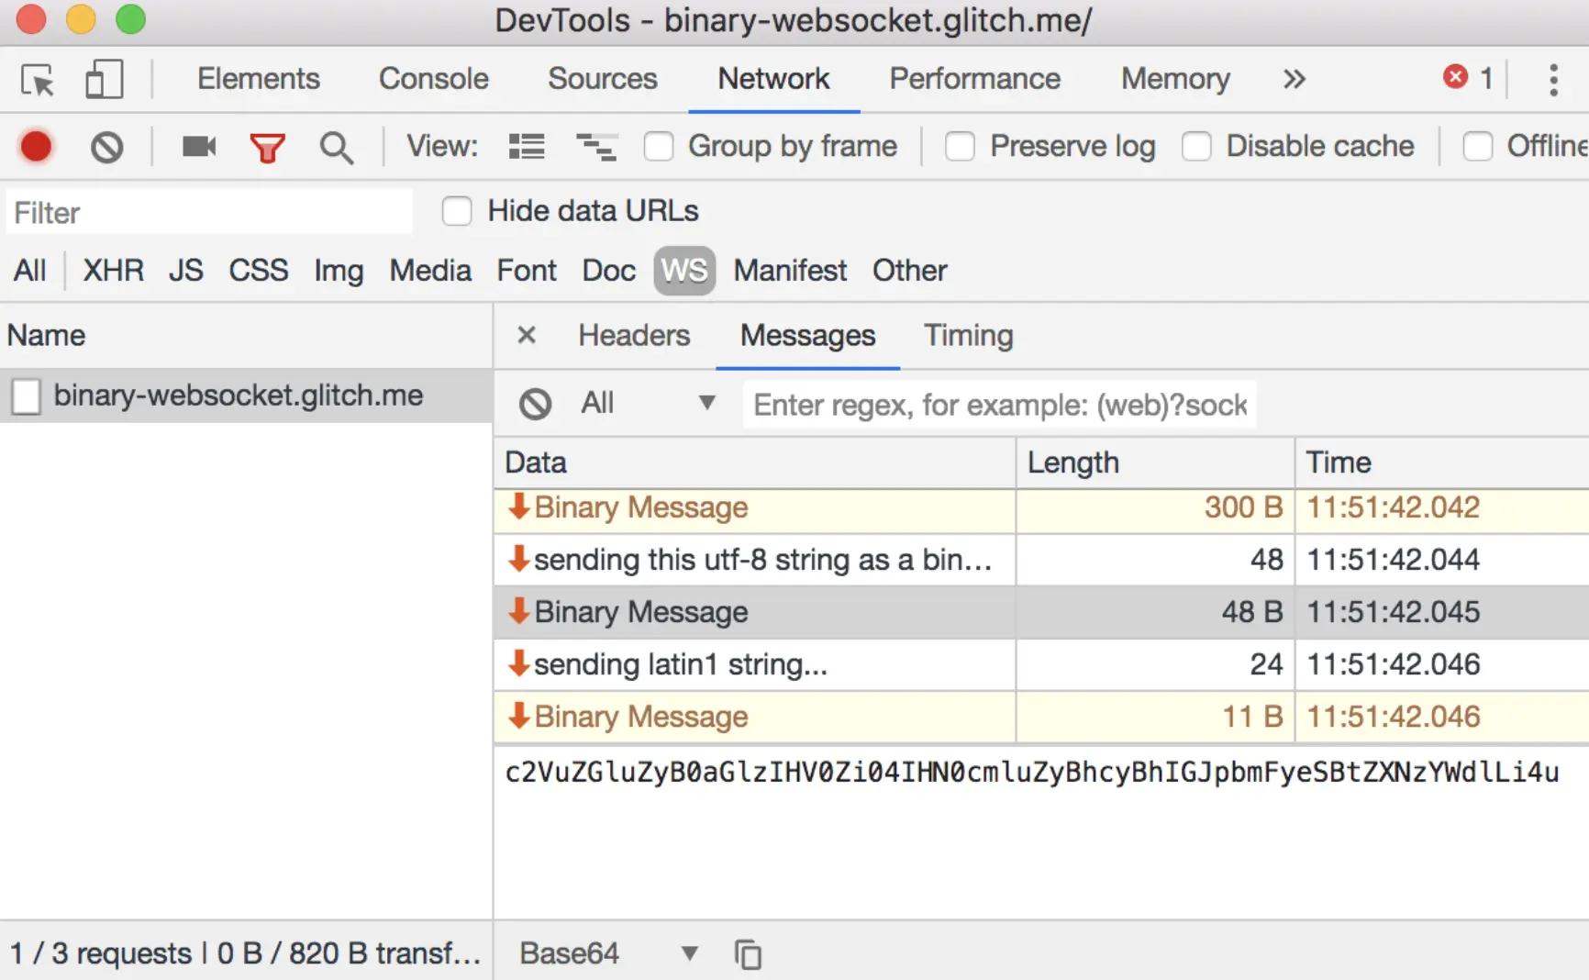The width and height of the screenshot is (1589, 980).
Task: Select the 11 B Binary Message row
Action: (1041, 717)
